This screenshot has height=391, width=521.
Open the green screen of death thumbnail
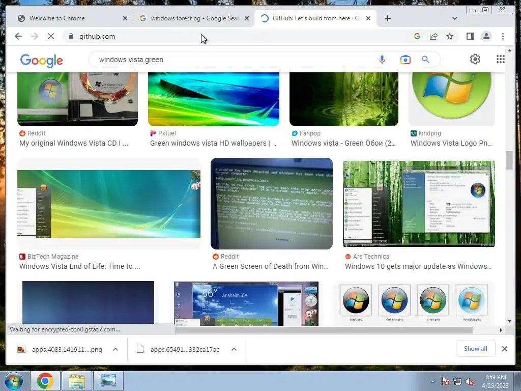[272, 204]
